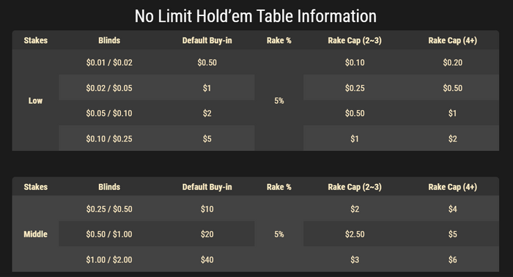Select the $6 rake cap (4+) value

[452, 259]
